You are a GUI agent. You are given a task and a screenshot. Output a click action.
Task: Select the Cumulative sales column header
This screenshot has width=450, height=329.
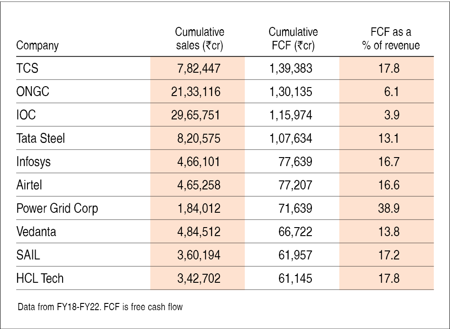[x=199, y=39]
